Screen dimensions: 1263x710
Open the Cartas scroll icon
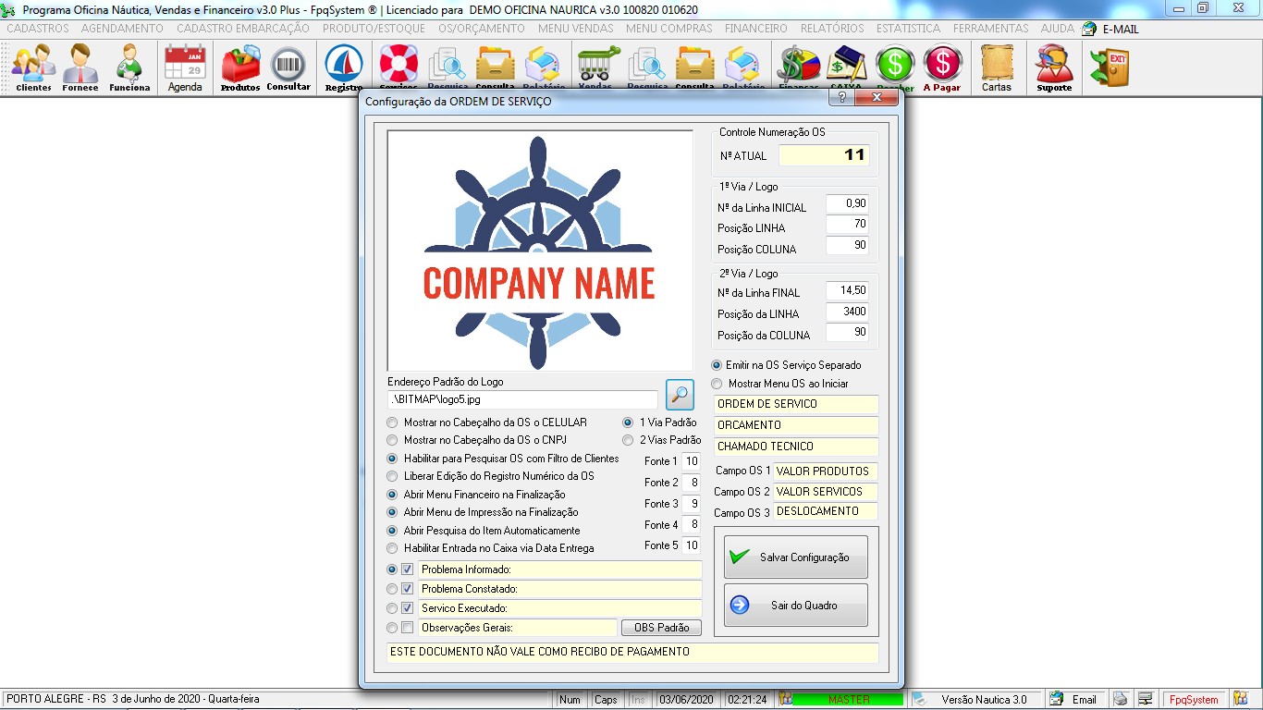(997, 67)
